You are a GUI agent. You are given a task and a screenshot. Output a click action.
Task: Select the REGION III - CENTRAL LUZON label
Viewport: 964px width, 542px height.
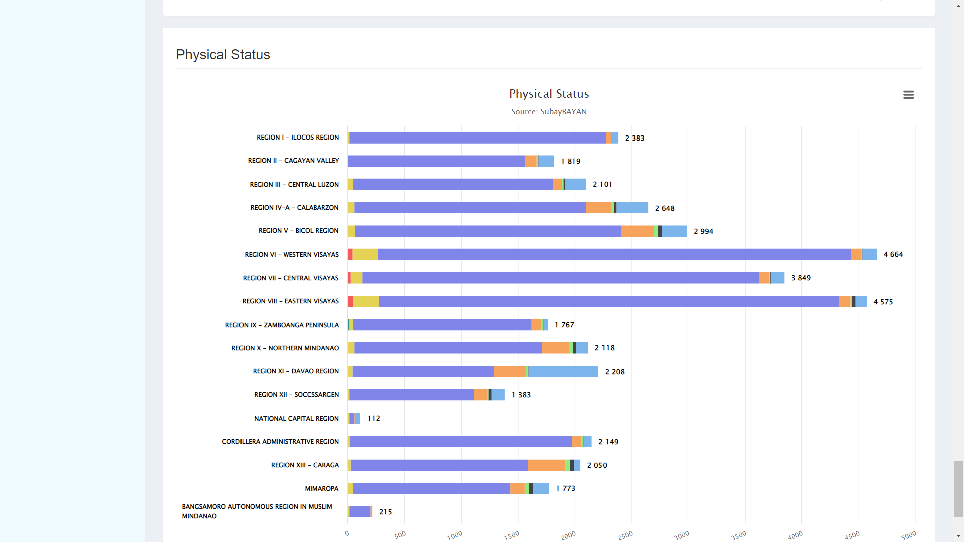[294, 185]
